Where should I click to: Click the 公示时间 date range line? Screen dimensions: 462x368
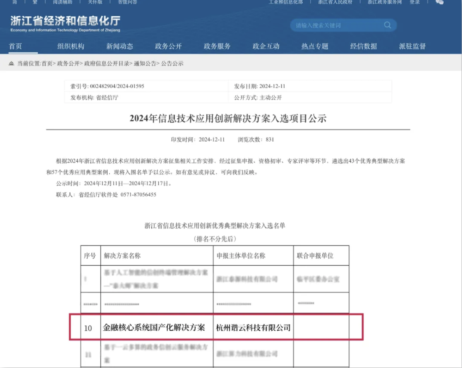(114, 184)
